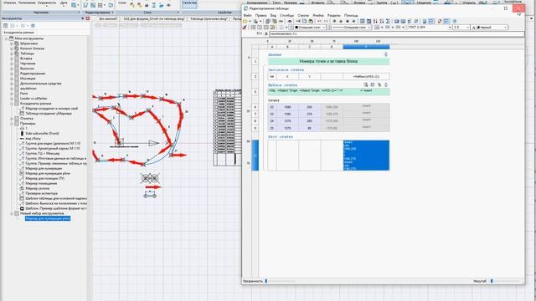Select Маркер уклона tree item
Viewport: 536px width, 301px height.
click(37, 188)
